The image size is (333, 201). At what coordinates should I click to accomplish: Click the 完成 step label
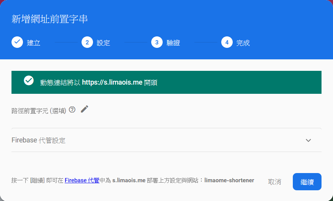(x=243, y=43)
